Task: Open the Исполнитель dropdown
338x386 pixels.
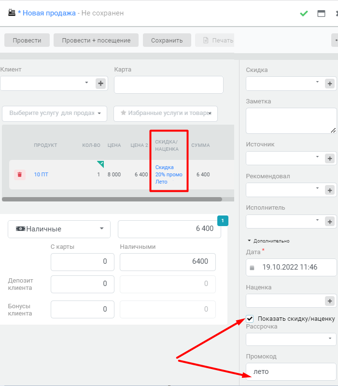Action: point(317,220)
